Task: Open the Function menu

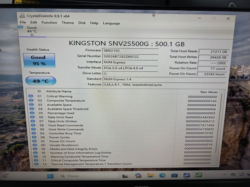Action: point(49,23)
